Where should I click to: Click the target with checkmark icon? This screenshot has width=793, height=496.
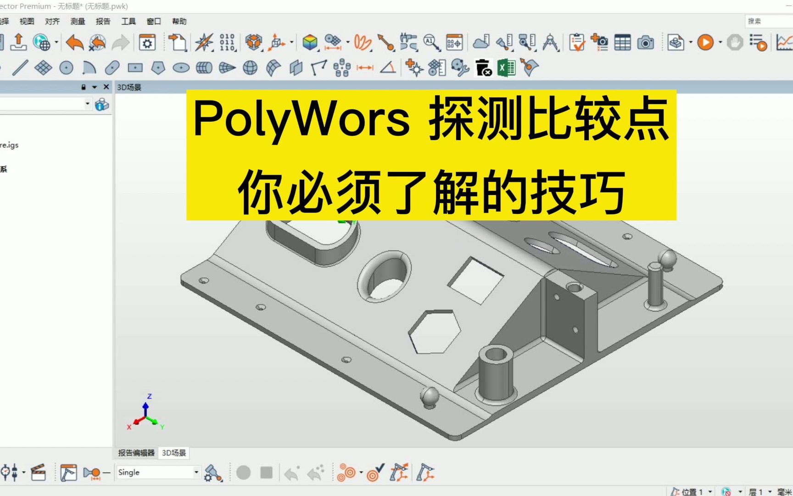click(x=375, y=473)
